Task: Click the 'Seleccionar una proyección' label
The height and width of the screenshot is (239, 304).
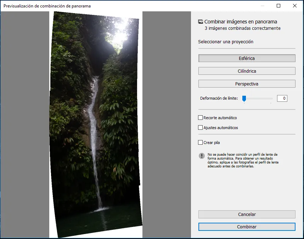Action: (x=226, y=42)
